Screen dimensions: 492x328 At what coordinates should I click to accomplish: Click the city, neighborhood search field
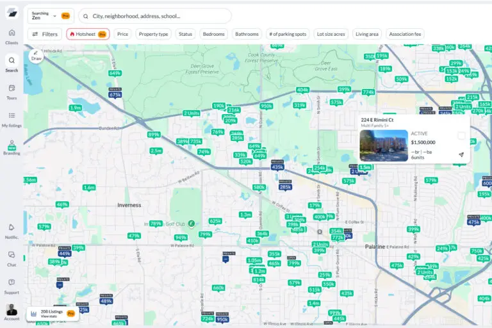pos(160,16)
